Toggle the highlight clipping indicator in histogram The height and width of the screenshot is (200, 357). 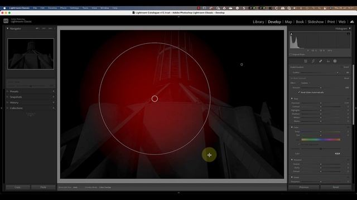[x=349, y=34]
